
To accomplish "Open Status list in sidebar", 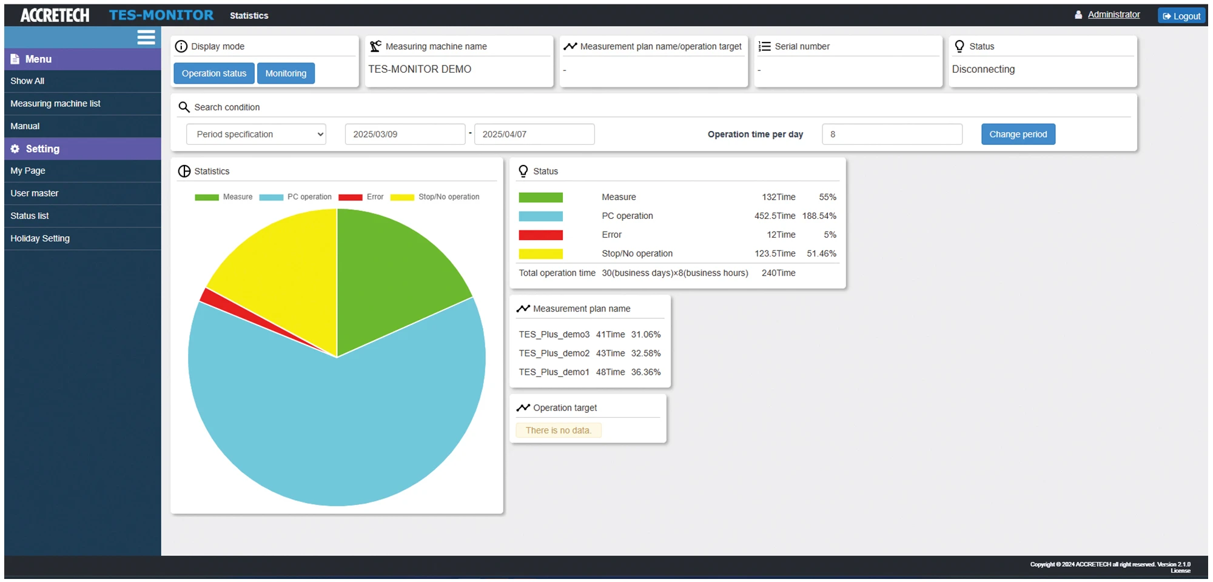I will [x=82, y=216].
